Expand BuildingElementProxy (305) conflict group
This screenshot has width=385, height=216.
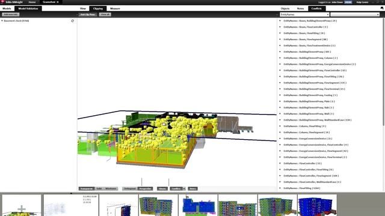pos(280,52)
